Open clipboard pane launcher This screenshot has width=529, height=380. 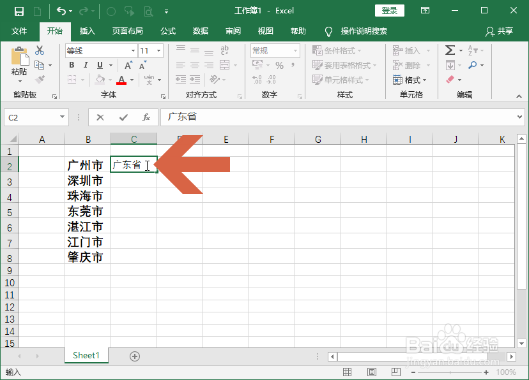coord(55,97)
